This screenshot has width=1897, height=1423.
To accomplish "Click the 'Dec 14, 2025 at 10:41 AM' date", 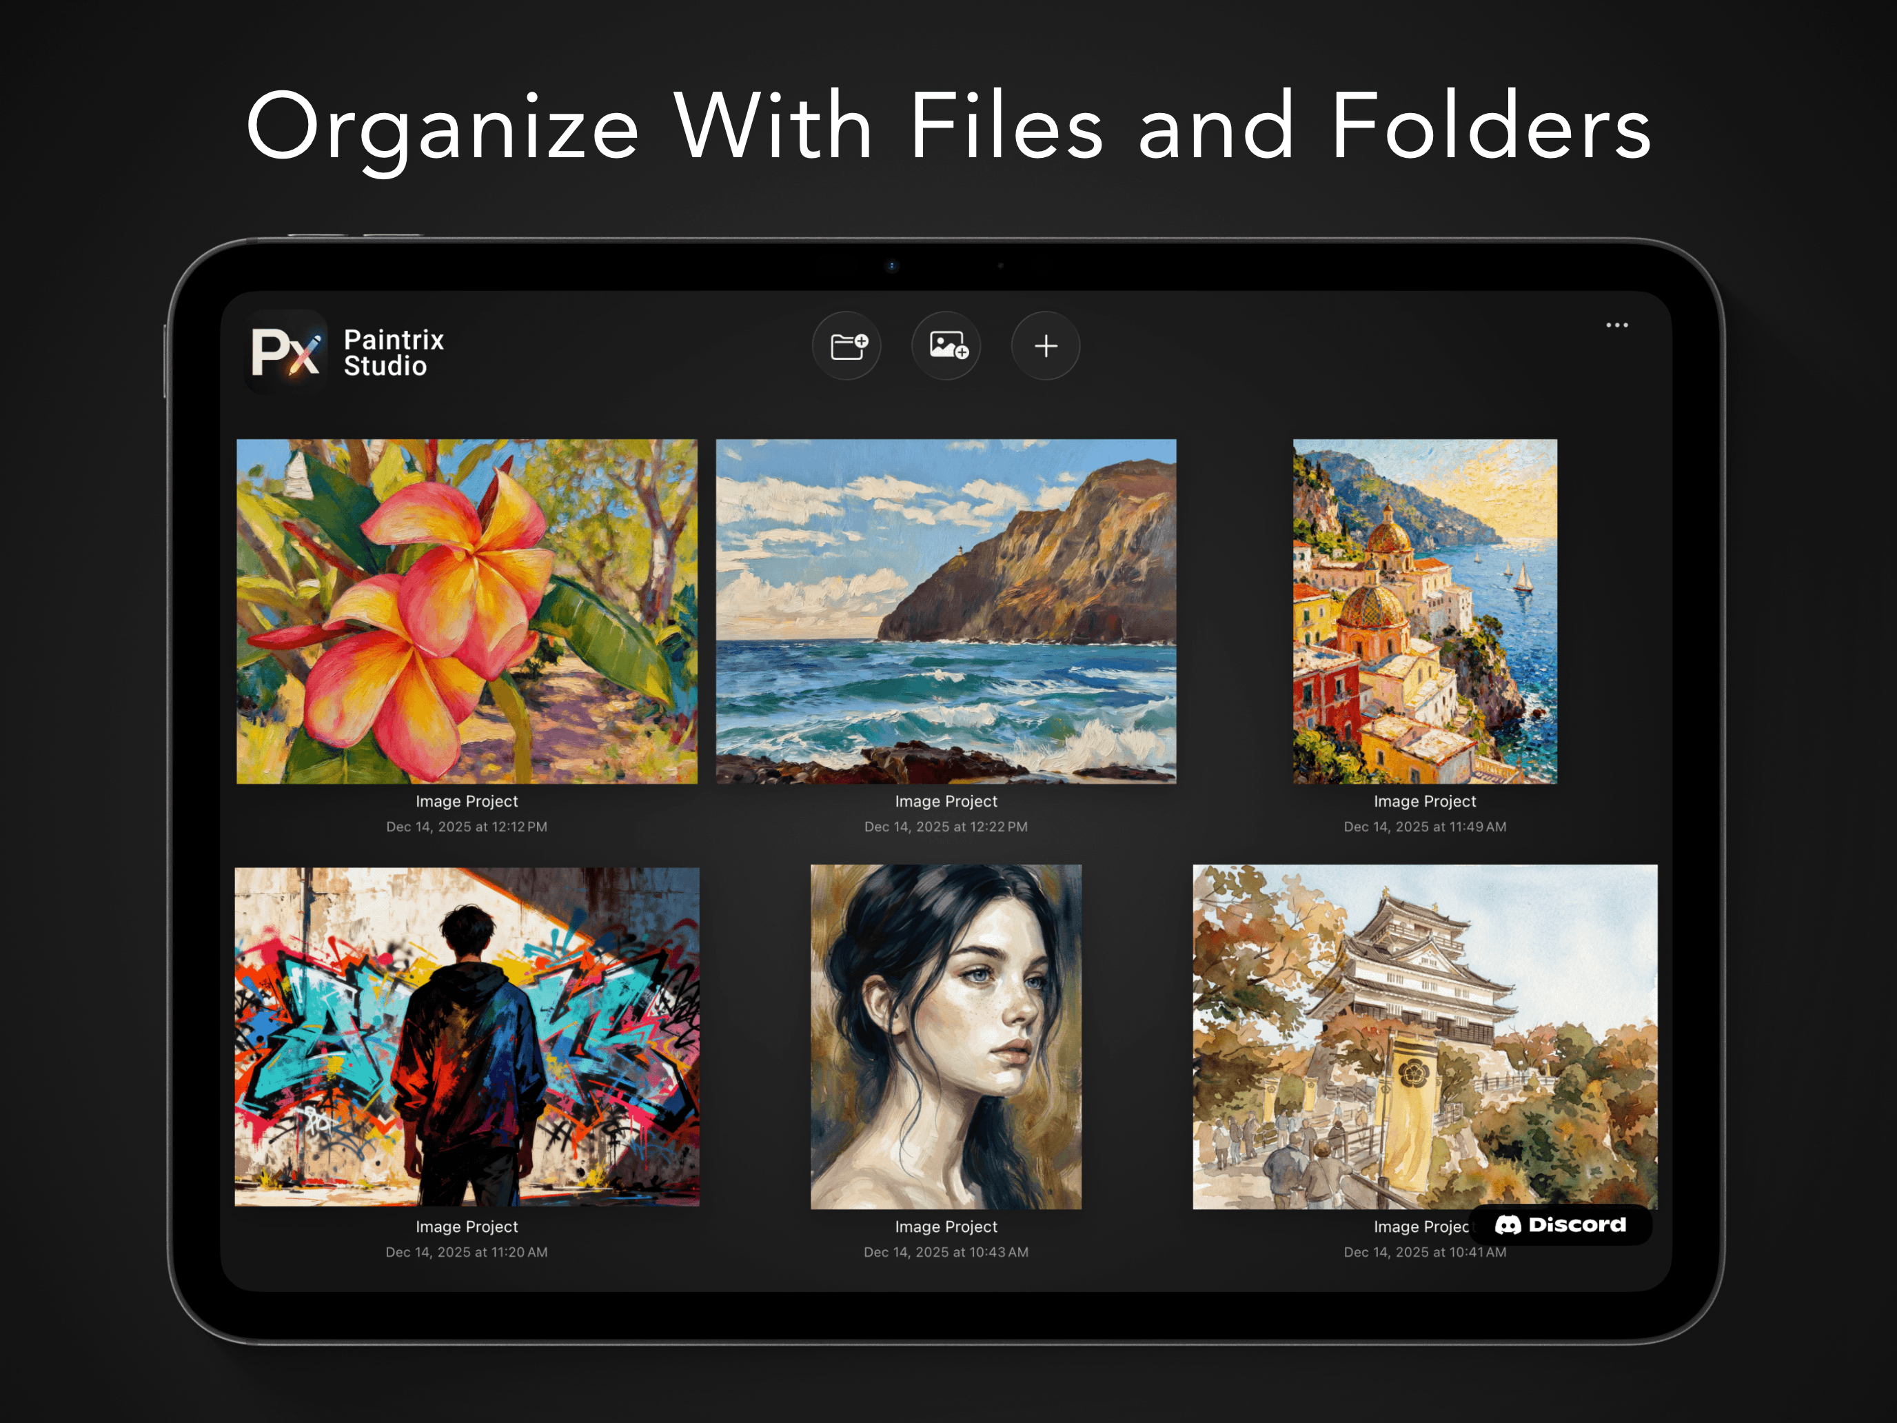I will pos(1424,1252).
